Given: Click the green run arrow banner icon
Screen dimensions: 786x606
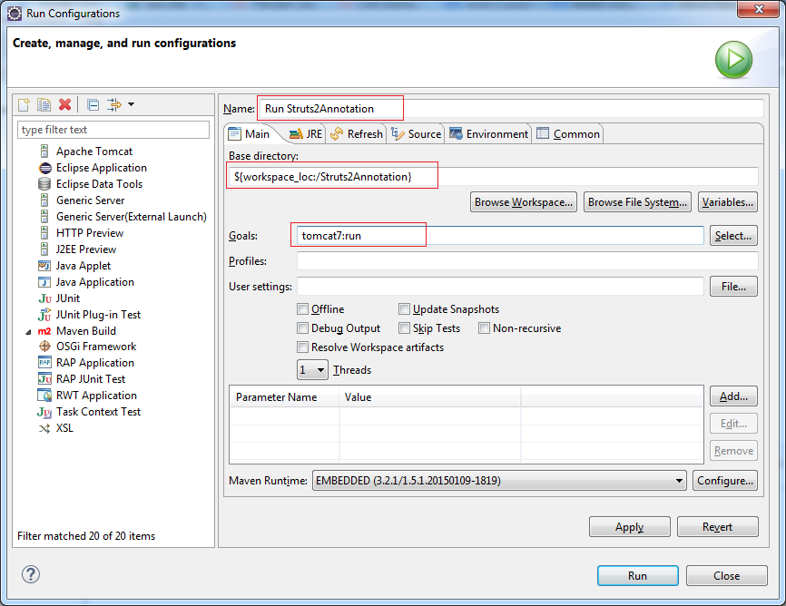Looking at the screenshot, I should click(x=733, y=60).
